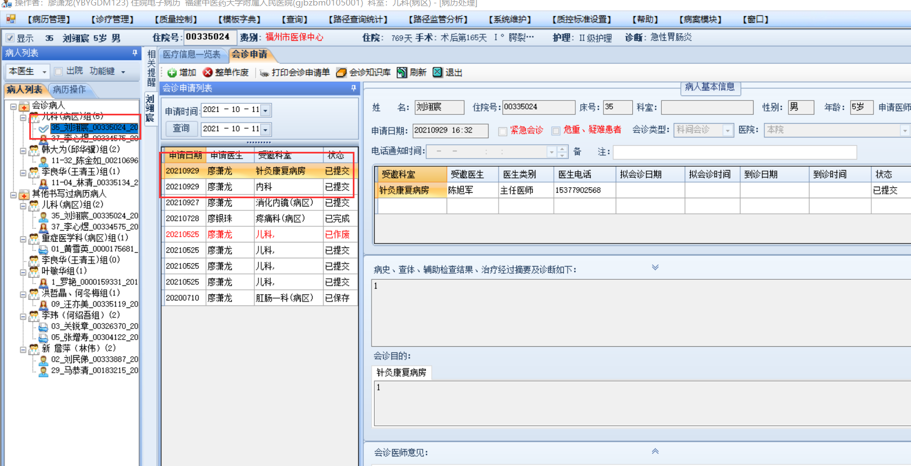Open the date dropdown next to 查询 button
Viewport: 911px width, 466px height.
pos(266,130)
